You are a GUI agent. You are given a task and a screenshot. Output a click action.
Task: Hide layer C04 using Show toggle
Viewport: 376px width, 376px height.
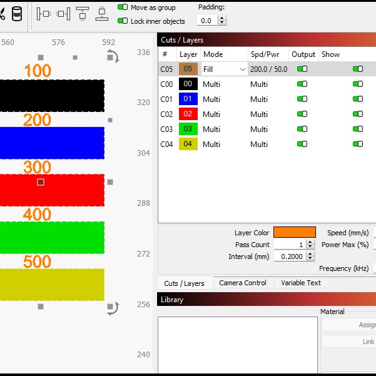[358, 144]
